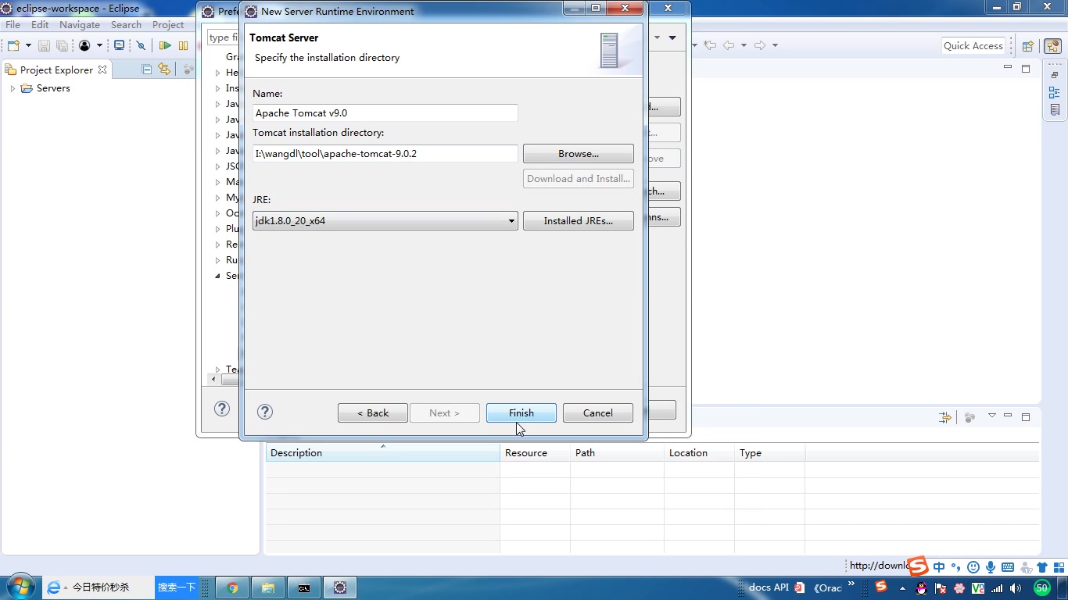Click the Open Console monitor icon
Image resolution: width=1068 pixels, height=600 pixels.
[x=119, y=46]
